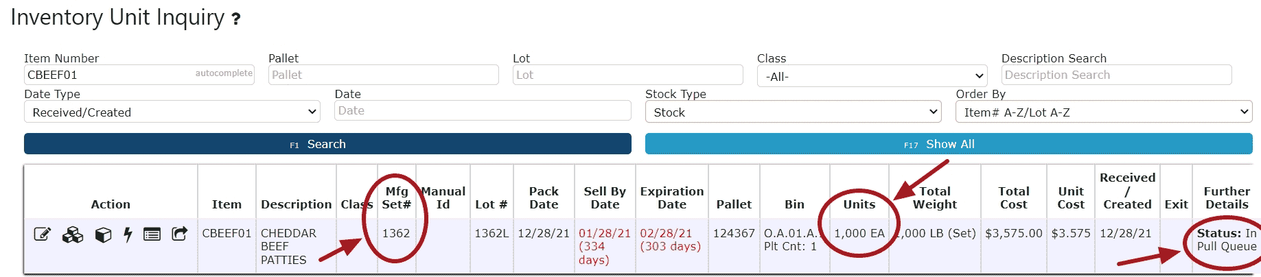The width and height of the screenshot is (1261, 277).
Task: Focus the Item Number field
Action: [x=139, y=75]
